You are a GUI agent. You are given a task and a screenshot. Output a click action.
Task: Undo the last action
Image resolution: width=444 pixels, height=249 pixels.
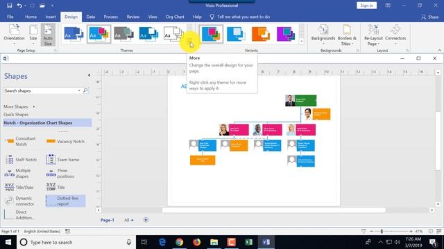19,6
